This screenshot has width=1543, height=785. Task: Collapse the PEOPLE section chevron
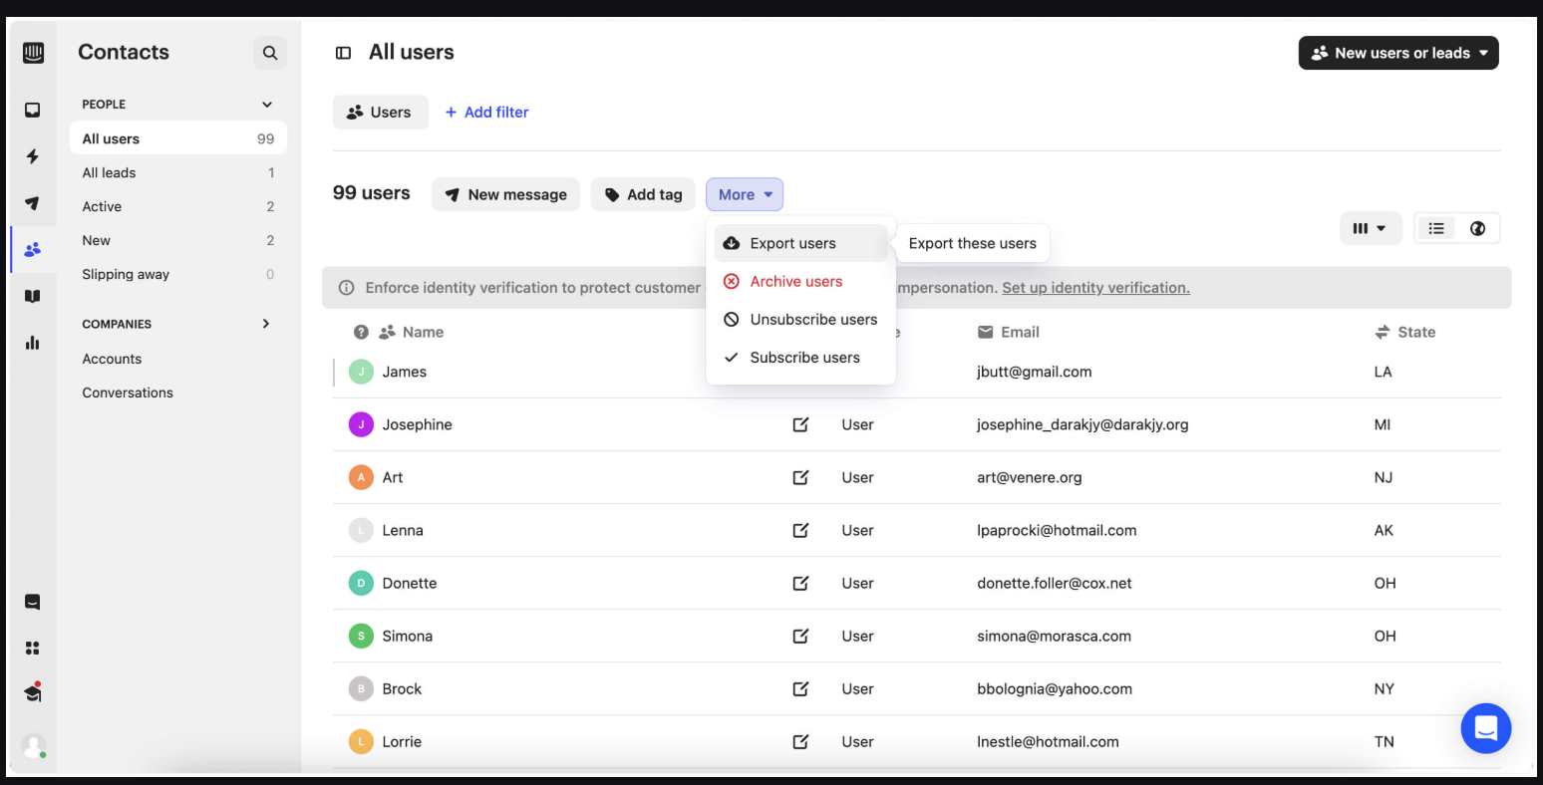pyautogui.click(x=266, y=105)
